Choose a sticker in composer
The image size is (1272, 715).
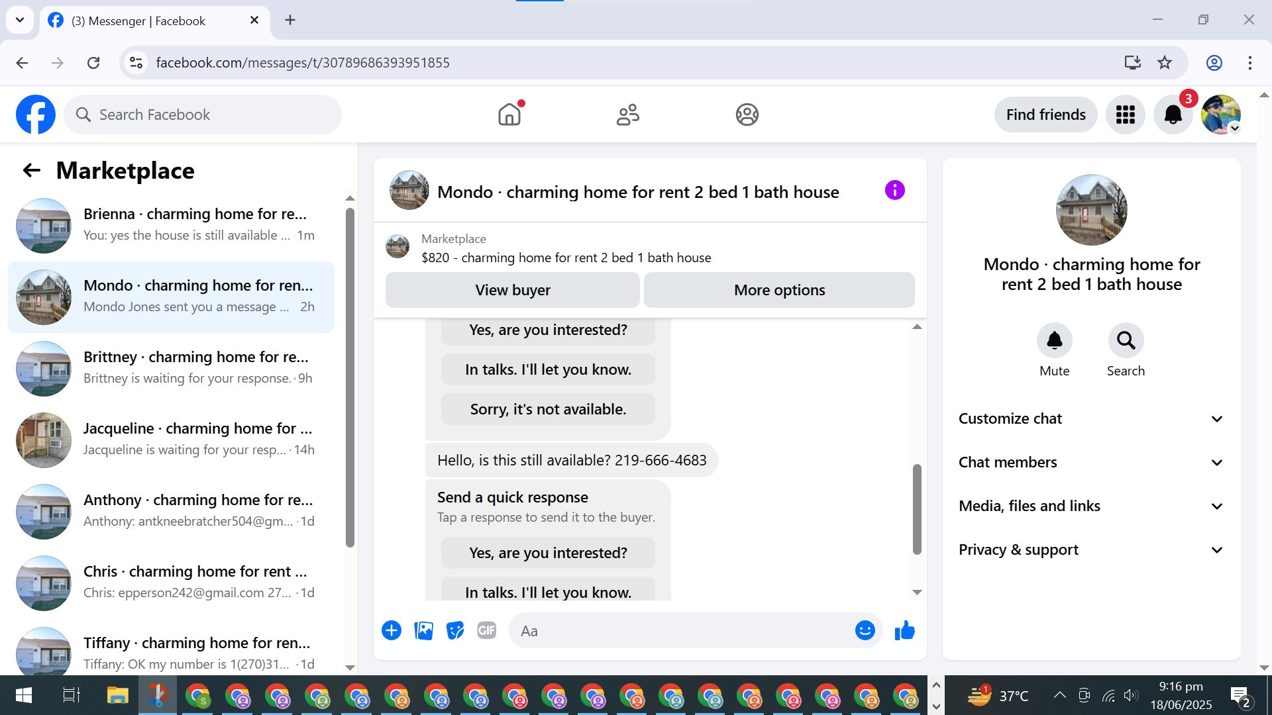[x=455, y=631]
